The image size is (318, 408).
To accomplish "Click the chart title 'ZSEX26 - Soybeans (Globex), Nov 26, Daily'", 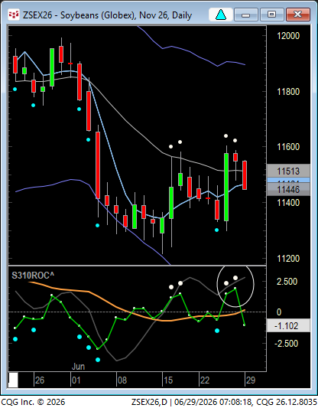I will pos(107,15).
